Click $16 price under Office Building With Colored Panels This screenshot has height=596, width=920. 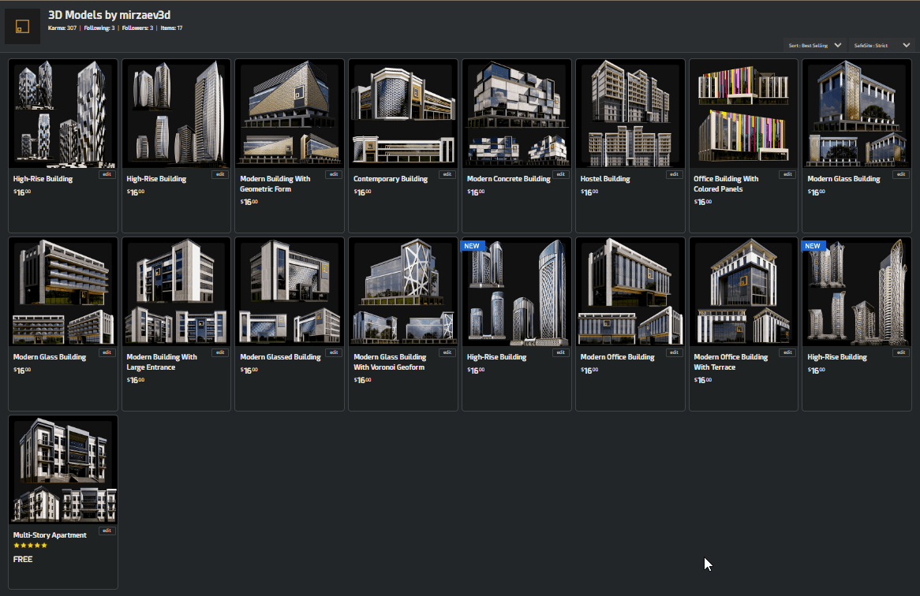pos(703,202)
